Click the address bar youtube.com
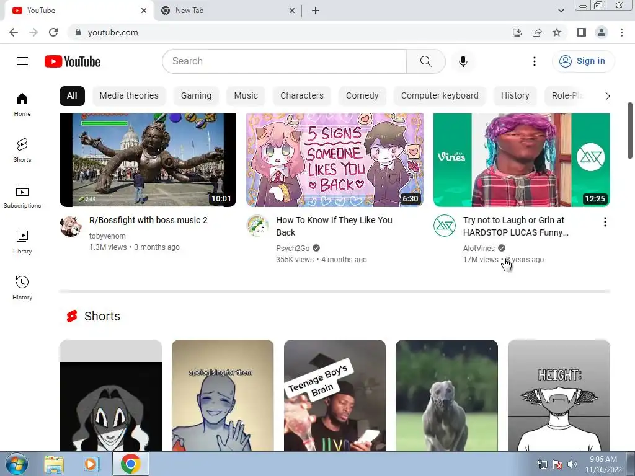Screen dimensions: 635x476 113,32
